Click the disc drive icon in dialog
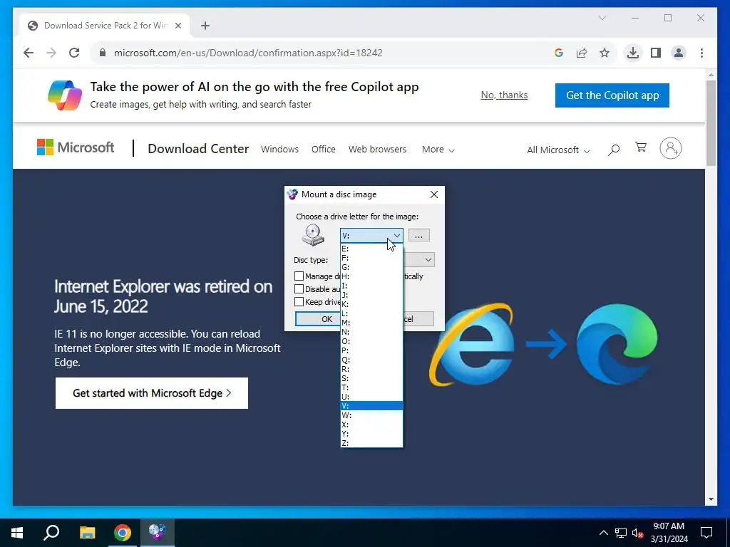The width and height of the screenshot is (730, 547). click(x=313, y=235)
